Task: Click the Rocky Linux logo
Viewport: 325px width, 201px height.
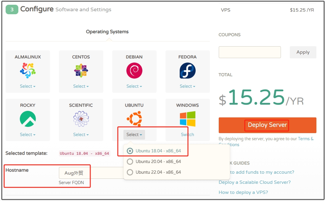Action: pyautogui.click(x=28, y=119)
